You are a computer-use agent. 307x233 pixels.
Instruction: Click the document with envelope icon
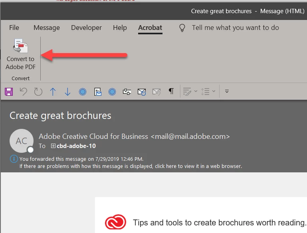pyautogui.click(x=98, y=91)
